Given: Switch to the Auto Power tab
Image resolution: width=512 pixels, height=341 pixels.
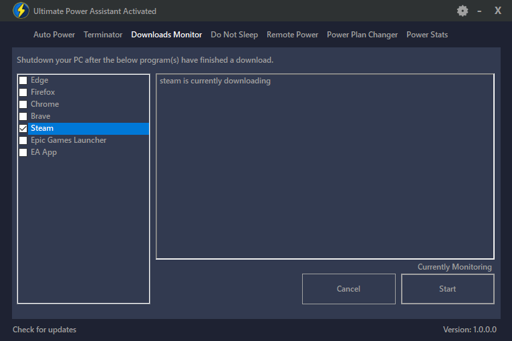Looking at the screenshot, I should [x=54, y=35].
